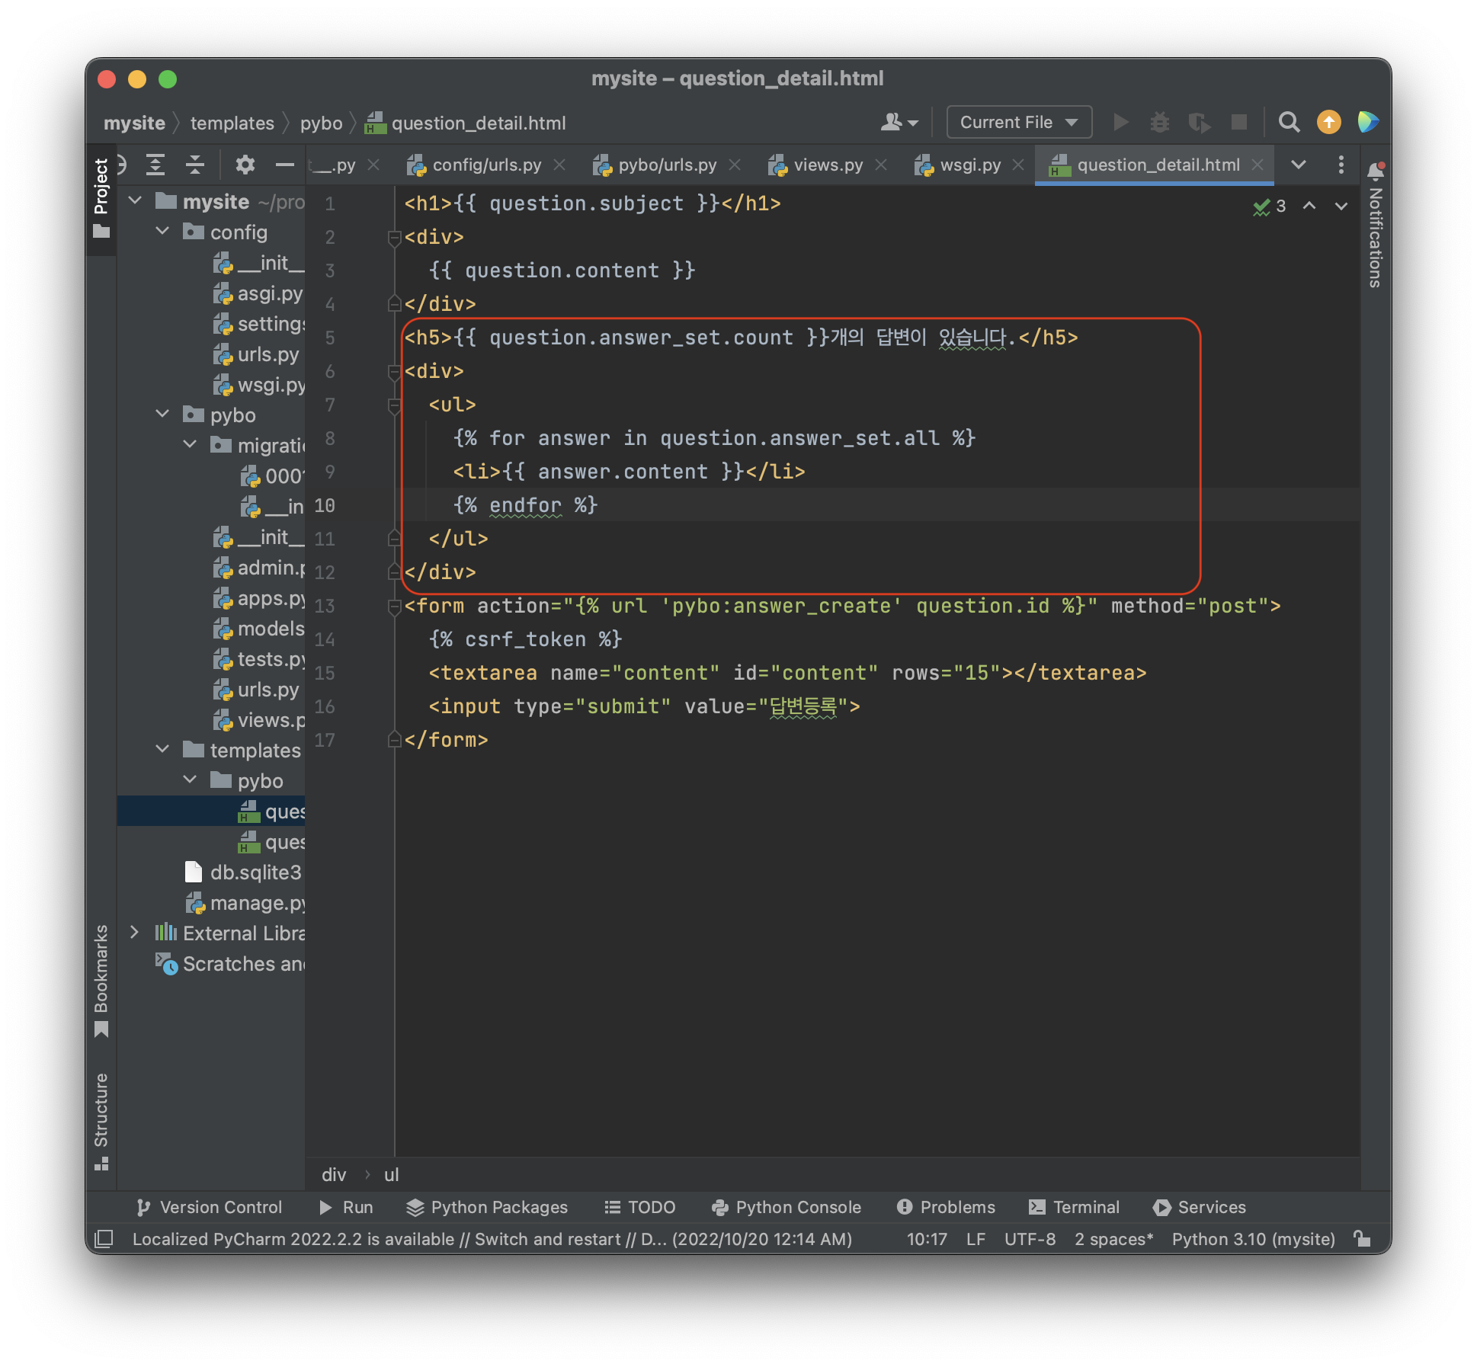The height and width of the screenshot is (1367, 1477).
Task: Collapse the config folder in project tree
Action: (162, 232)
